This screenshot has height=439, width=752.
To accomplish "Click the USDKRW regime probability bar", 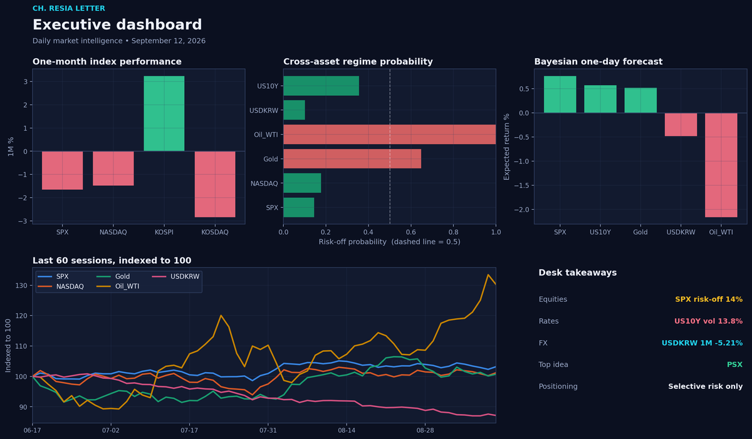I will point(294,110).
